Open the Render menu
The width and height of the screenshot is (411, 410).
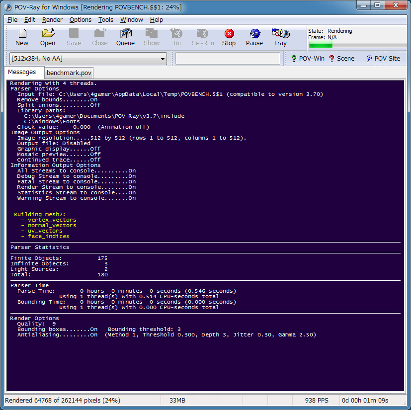pyautogui.click(x=52, y=20)
